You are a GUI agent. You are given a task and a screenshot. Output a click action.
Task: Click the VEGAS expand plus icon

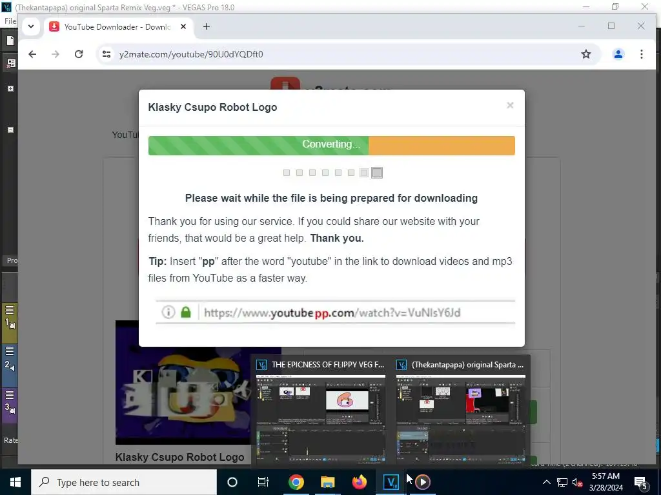click(10, 89)
